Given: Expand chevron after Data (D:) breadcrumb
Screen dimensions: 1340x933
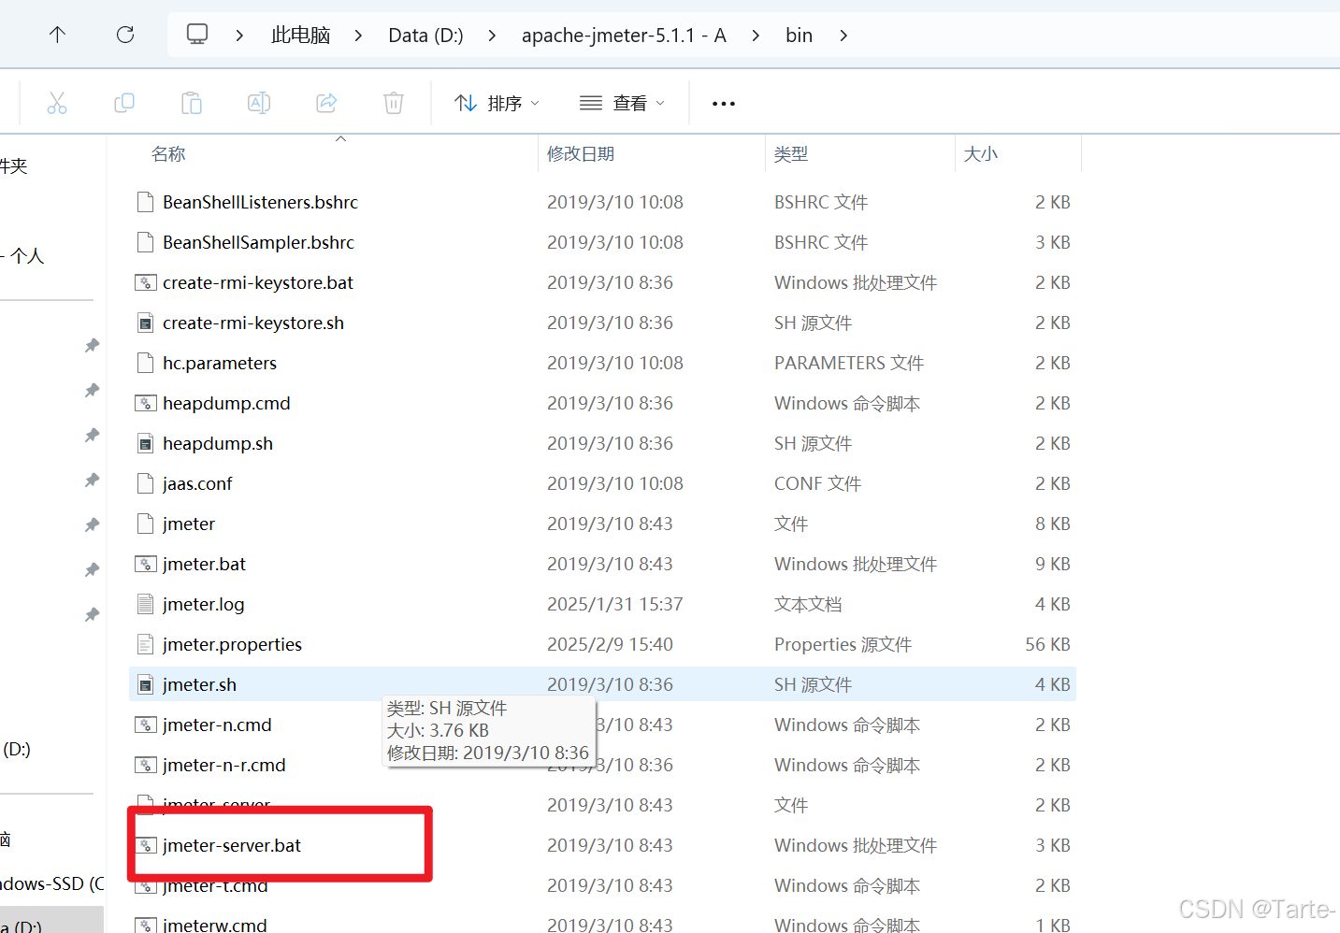Looking at the screenshot, I should (x=492, y=36).
